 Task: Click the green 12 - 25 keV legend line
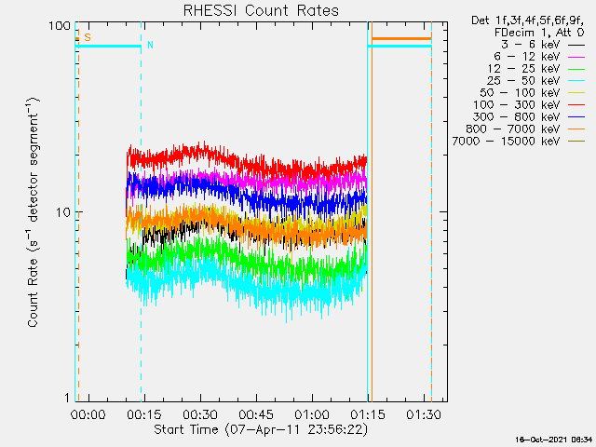(x=576, y=69)
